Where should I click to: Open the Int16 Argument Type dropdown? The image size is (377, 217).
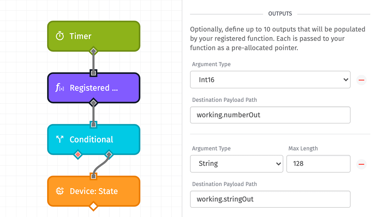pyautogui.click(x=270, y=80)
